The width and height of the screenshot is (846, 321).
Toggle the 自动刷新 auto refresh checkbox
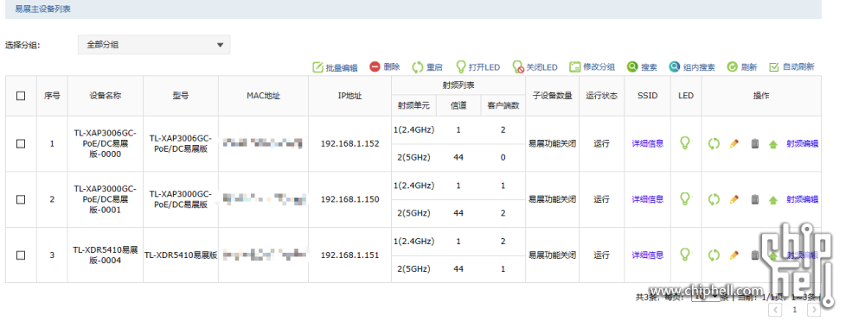tap(773, 67)
